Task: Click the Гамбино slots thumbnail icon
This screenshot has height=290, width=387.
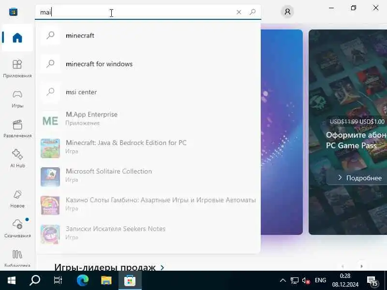Action: tap(50, 205)
